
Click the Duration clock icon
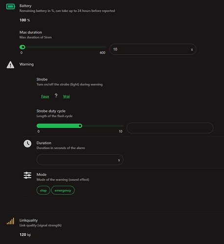[27, 143]
